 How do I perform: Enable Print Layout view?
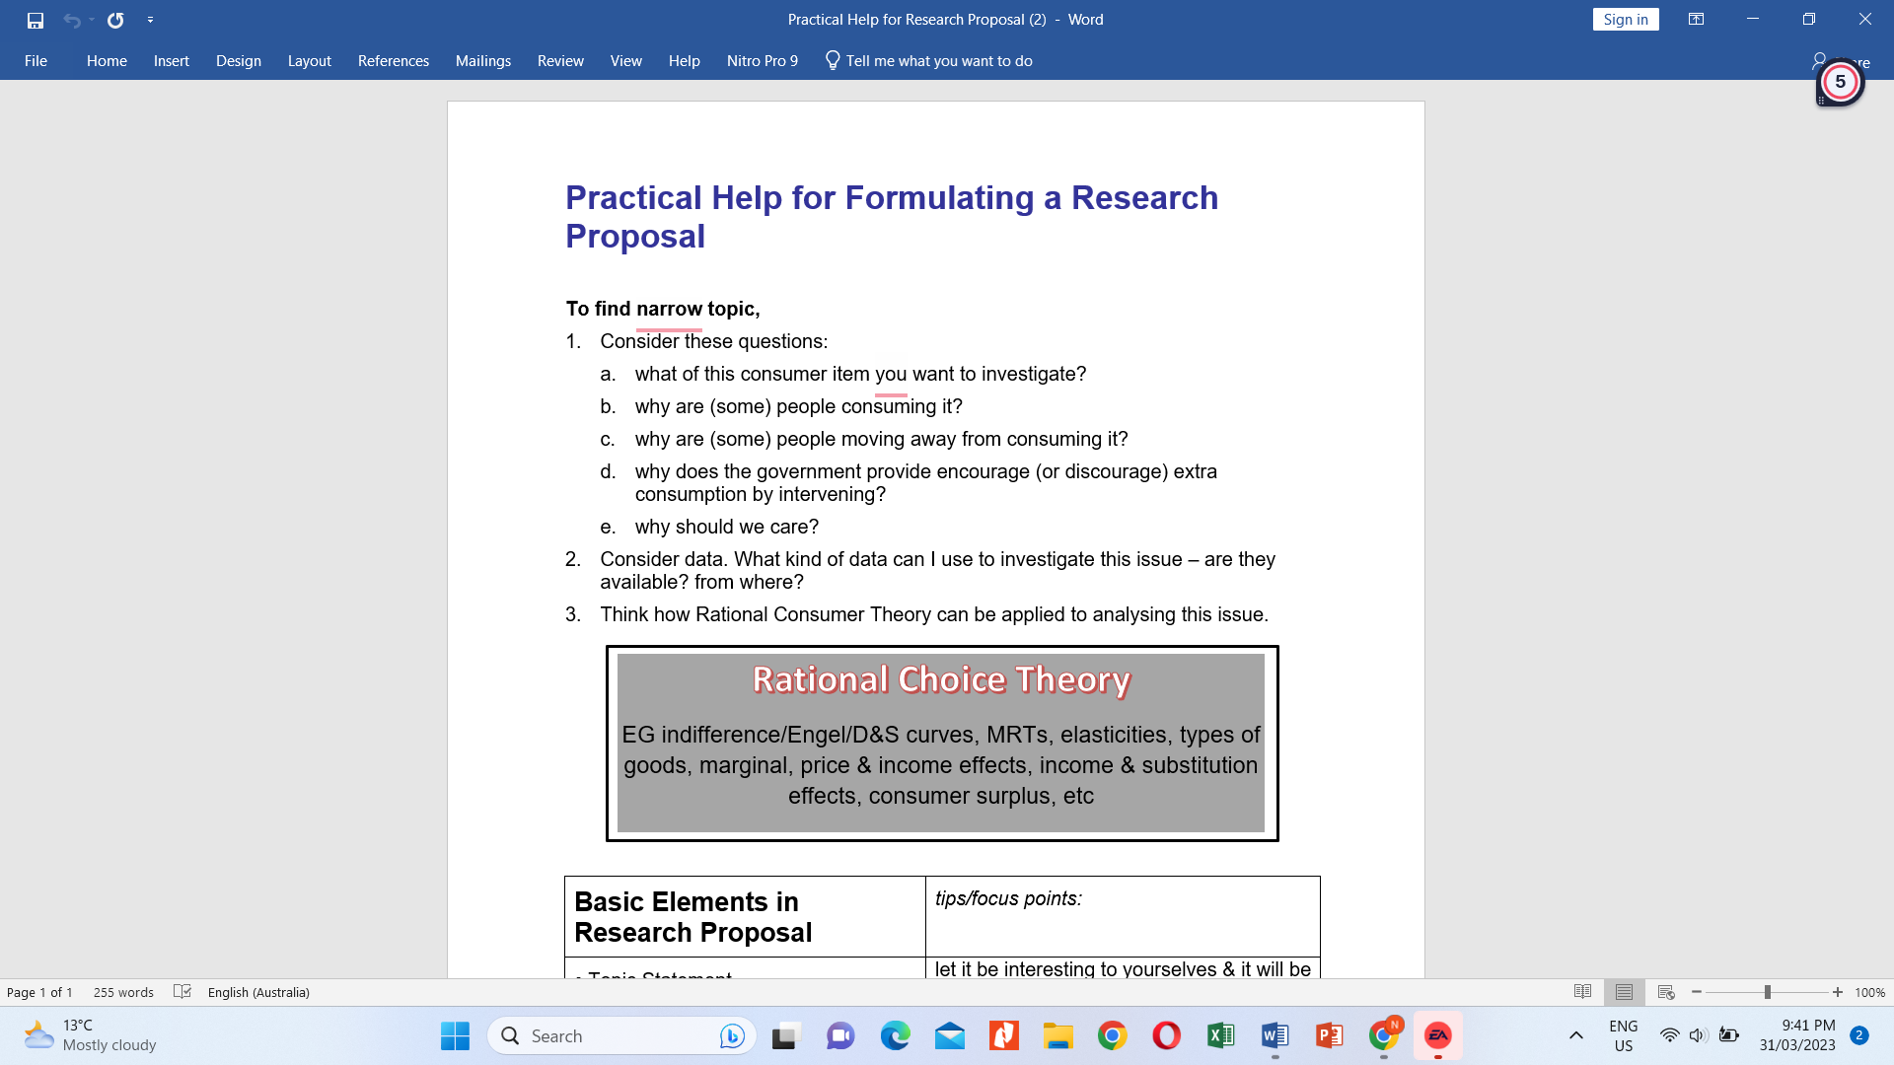point(1624,992)
